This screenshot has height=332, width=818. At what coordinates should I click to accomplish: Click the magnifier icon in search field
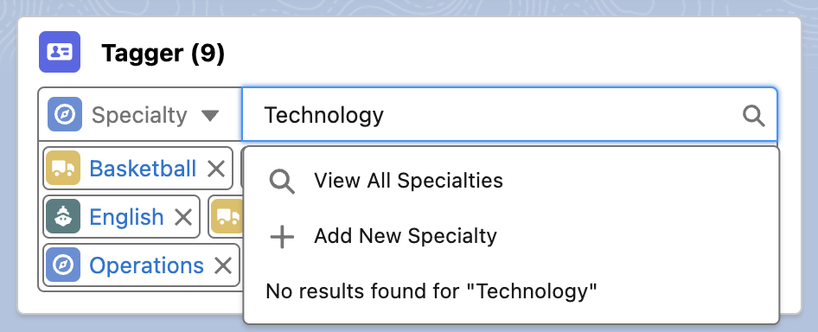(x=753, y=115)
